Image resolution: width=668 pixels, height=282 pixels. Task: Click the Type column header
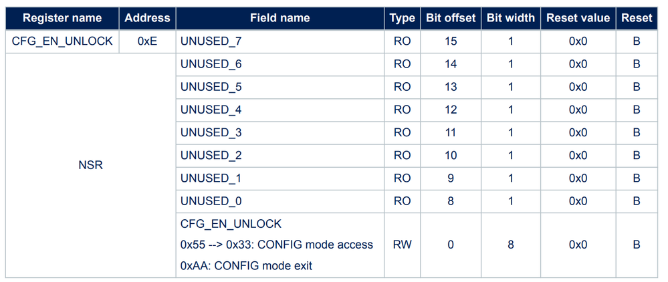(402, 18)
